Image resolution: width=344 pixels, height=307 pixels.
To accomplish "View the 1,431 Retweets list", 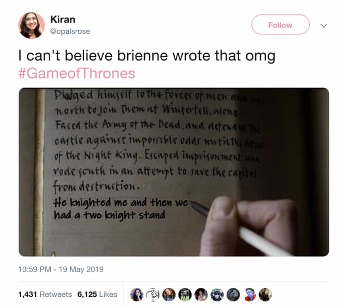I will click(x=45, y=294).
